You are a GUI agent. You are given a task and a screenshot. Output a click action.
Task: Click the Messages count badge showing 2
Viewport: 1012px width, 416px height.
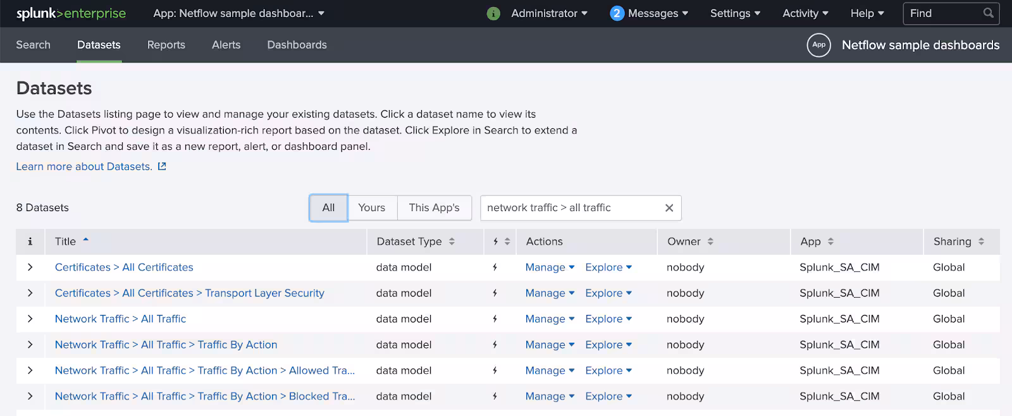coord(617,13)
